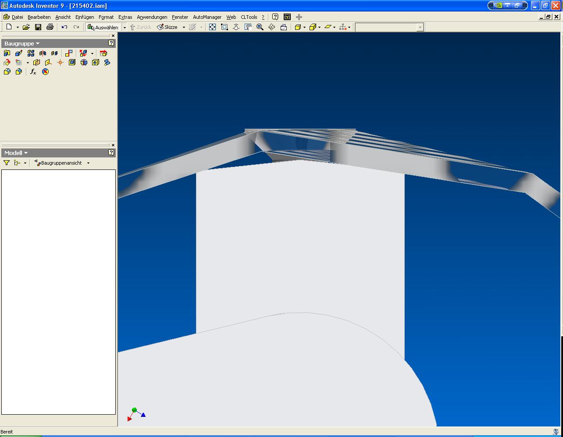
Task: Open the Extras menu
Action: [125, 17]
